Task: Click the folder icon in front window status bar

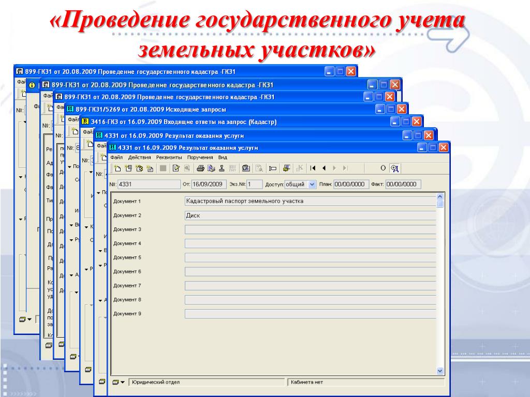Action: click(115, 382)
